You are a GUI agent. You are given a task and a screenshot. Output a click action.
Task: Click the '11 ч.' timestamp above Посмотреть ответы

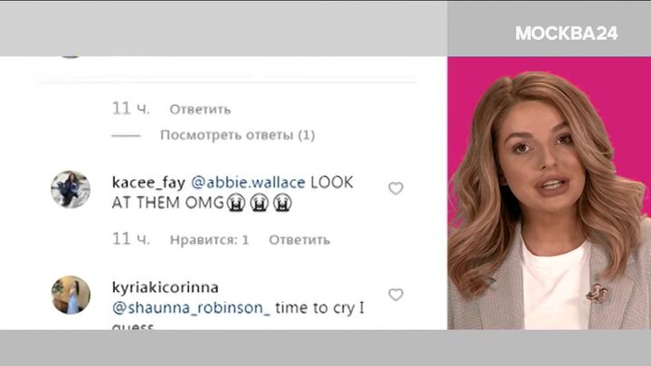tap(131, 108)
